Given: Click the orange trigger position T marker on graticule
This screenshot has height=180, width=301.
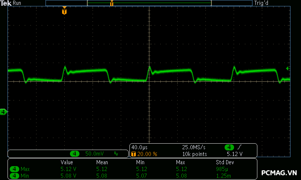Looking at the screenshot, I should pyautogui.click(x=64, y=11).
